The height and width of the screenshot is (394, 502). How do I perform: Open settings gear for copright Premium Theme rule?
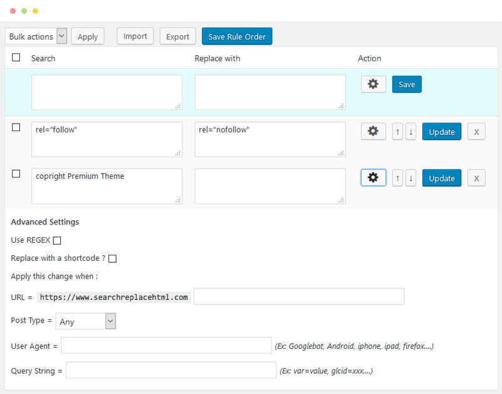coord(373,178)
